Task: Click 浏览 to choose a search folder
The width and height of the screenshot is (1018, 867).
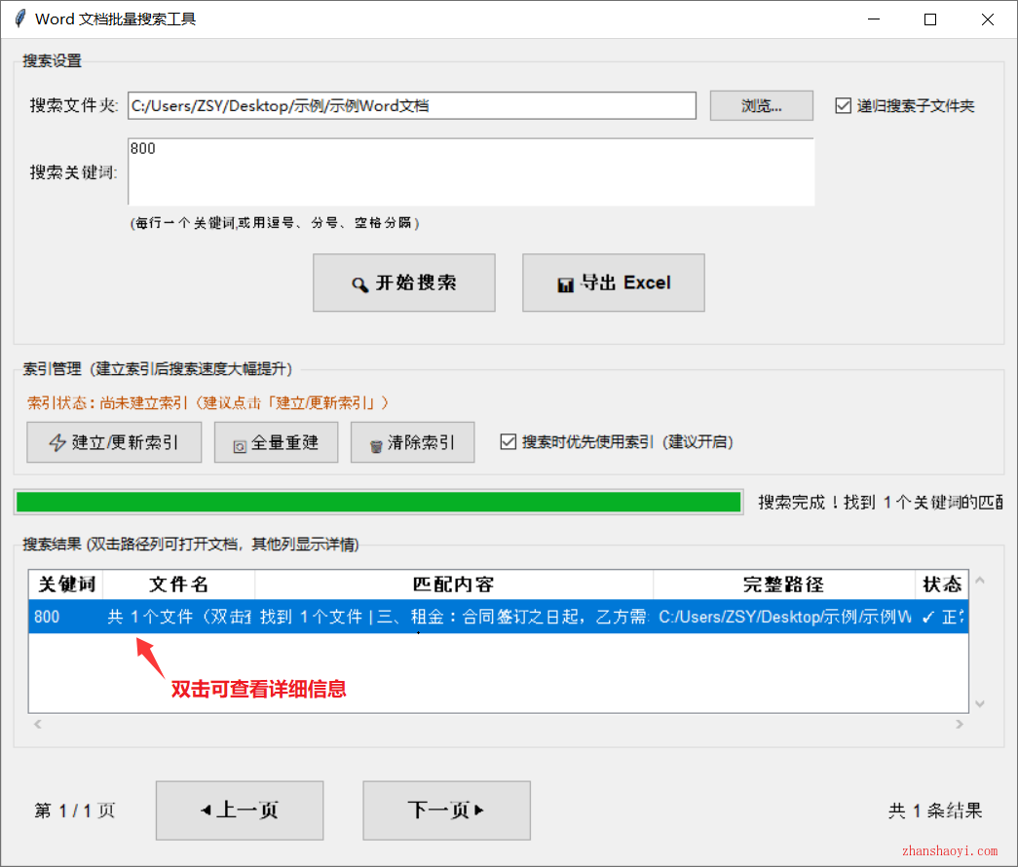Action: pos(761,105)
